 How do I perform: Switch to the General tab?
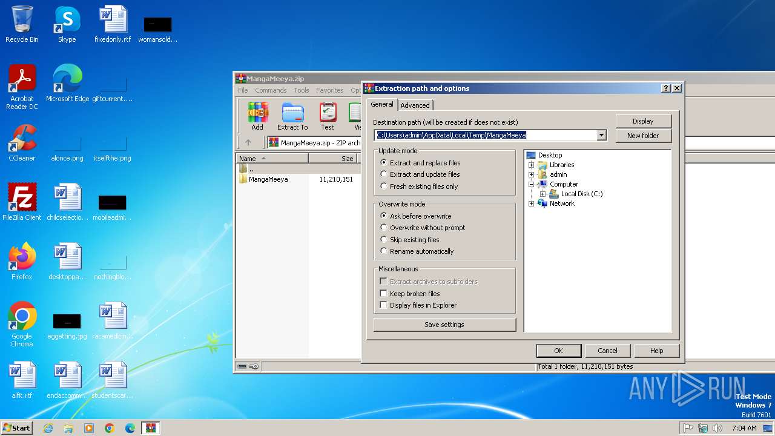click(x=382, y=104)
